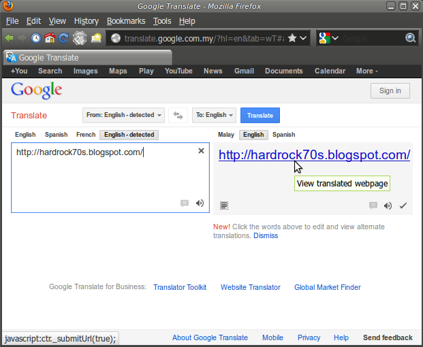The height and width of the screenshot is (347, 423).
Task: Bookmark this page with URL bar star
Action: [x=292, y=38]
